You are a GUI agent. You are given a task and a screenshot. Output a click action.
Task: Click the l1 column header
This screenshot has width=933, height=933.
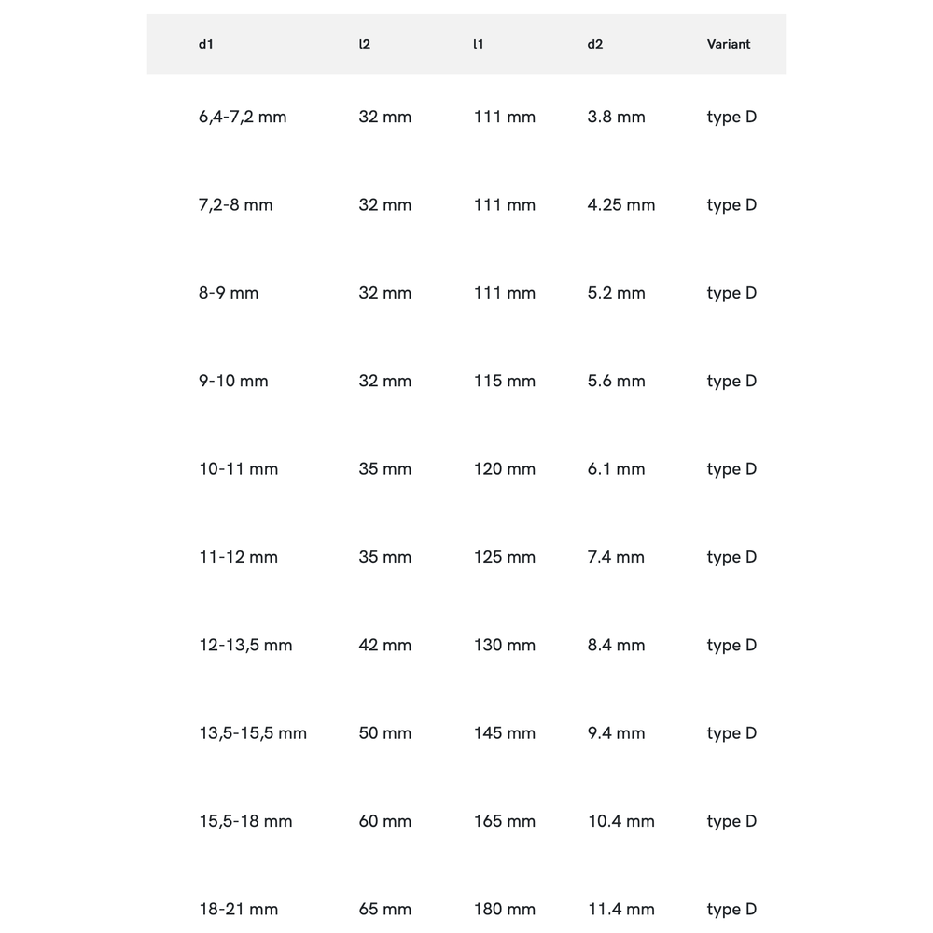(479, 44)
